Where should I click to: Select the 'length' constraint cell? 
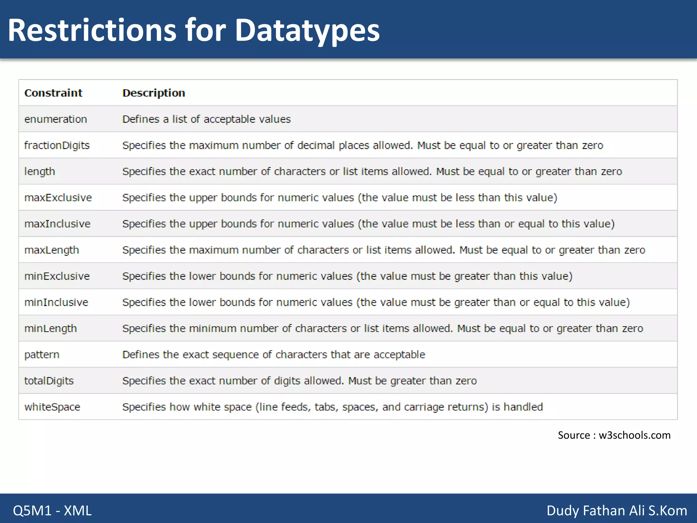[x=39, y=172]
